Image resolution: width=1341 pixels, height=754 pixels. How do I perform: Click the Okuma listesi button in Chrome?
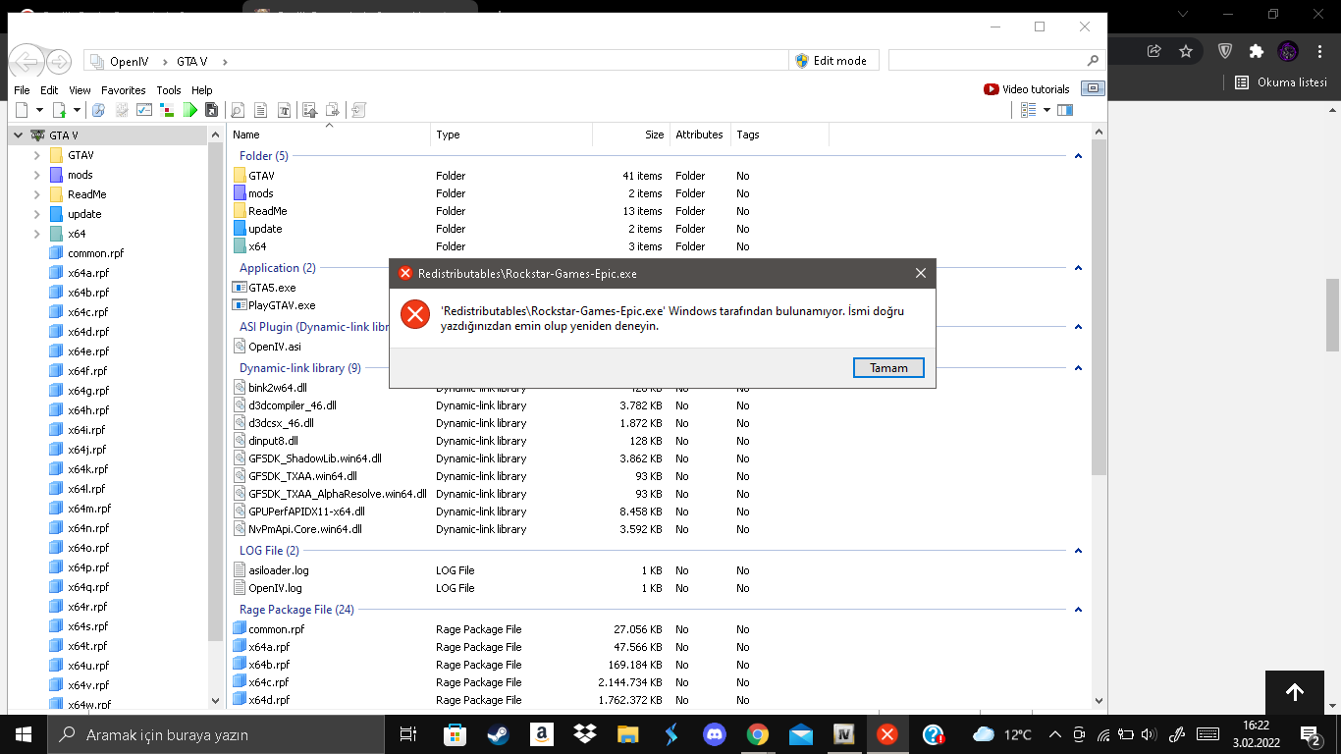[x=1281, y=82]
